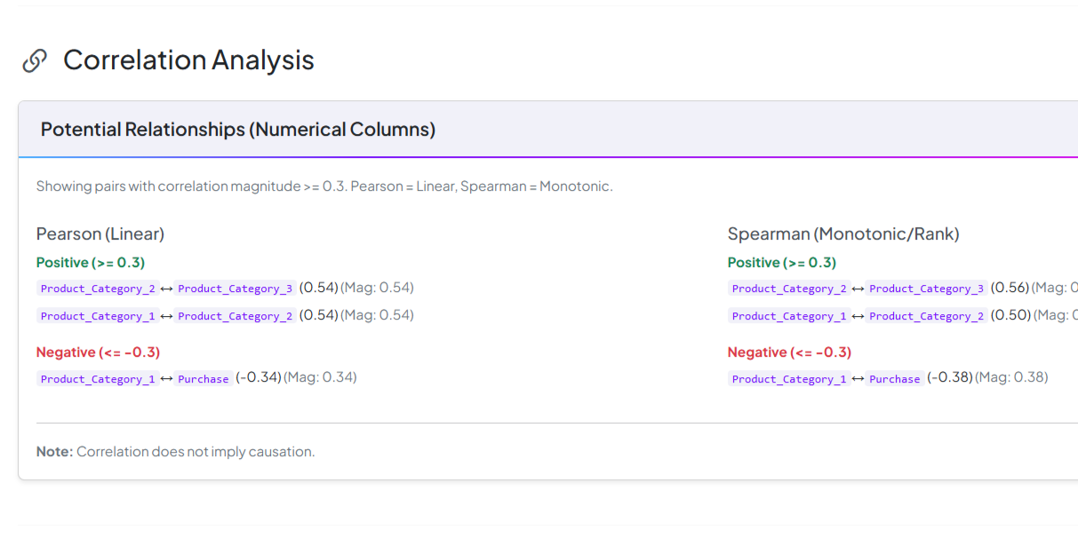The width and height of the screenshot is (1078, 538).
Task: Click Product_Category_3 tag in Spearman first row
Action: [x=927, y=289]
